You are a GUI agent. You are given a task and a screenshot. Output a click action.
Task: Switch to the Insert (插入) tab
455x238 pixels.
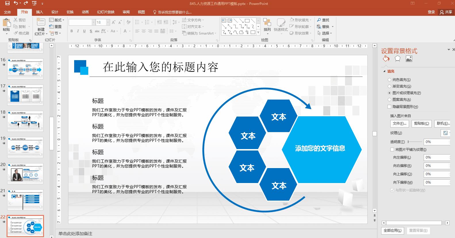pos(39,12)
